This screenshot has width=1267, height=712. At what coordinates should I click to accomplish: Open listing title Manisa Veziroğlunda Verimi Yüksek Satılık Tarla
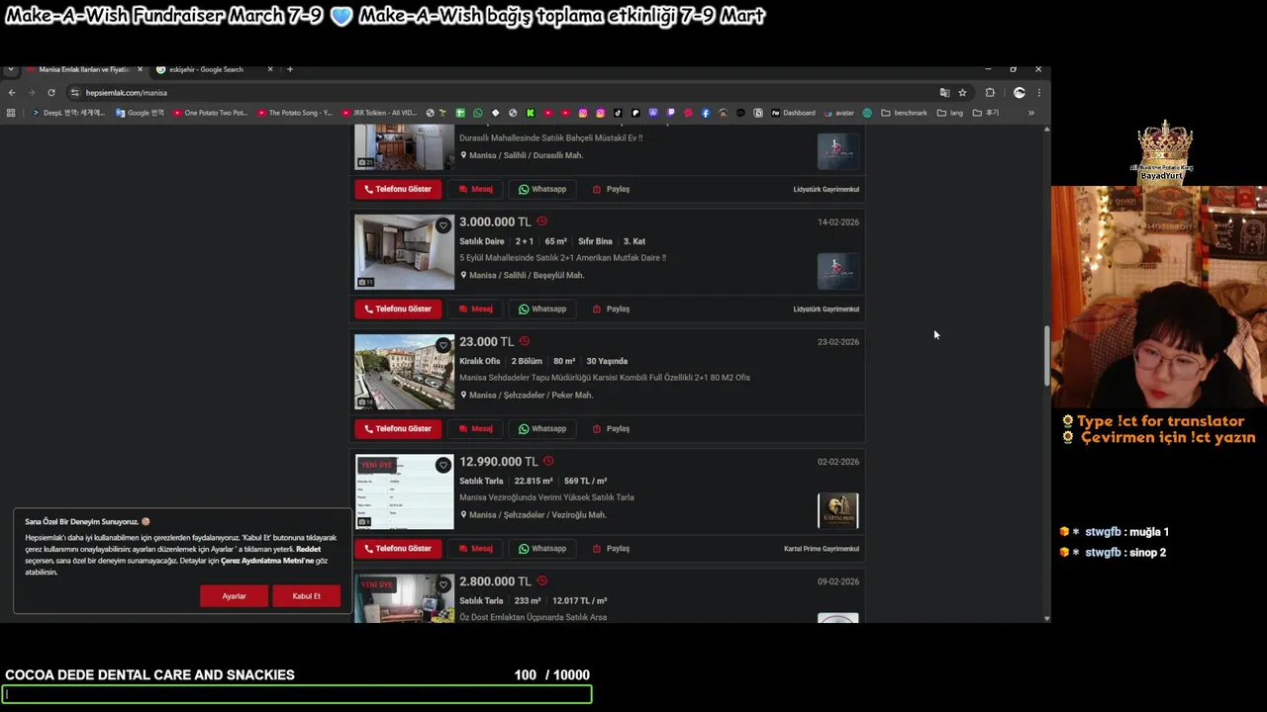click(x=546, y=497)
